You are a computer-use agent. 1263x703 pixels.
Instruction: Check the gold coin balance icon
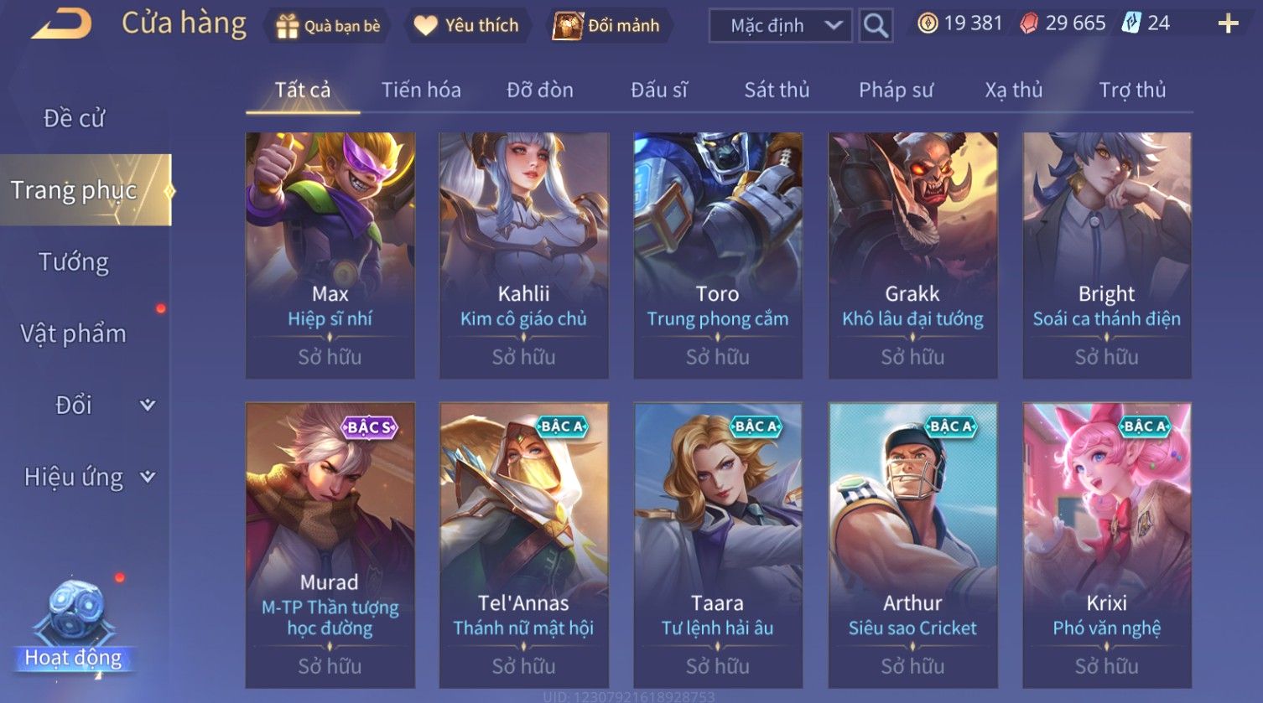pyautogui.click(x=928, y=23)
